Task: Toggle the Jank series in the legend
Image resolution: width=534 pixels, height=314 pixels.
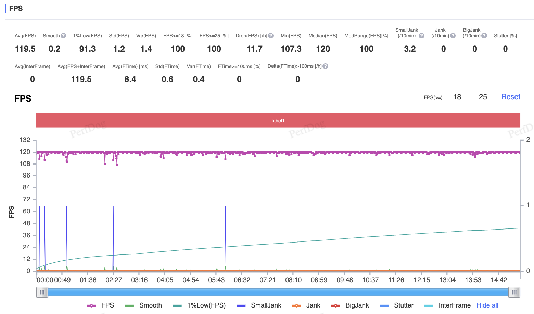Action: click(306, 305)
